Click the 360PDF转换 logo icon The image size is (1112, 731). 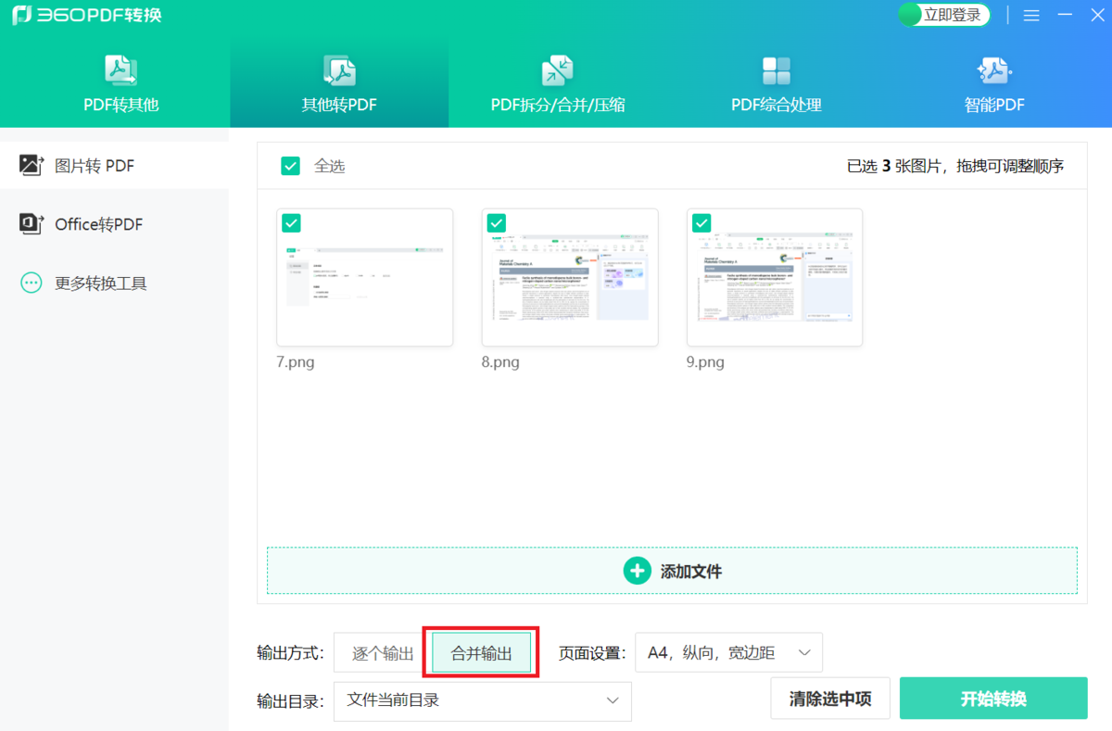click(x=21, y=16)
